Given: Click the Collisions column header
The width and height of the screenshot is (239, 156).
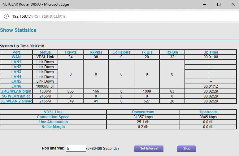Looking at the screenshot, I should click(x=121, y=52).
